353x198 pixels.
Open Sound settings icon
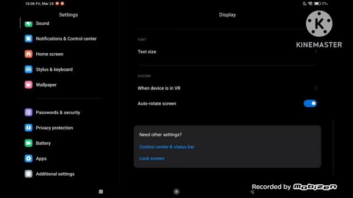(x=29, y=24)
